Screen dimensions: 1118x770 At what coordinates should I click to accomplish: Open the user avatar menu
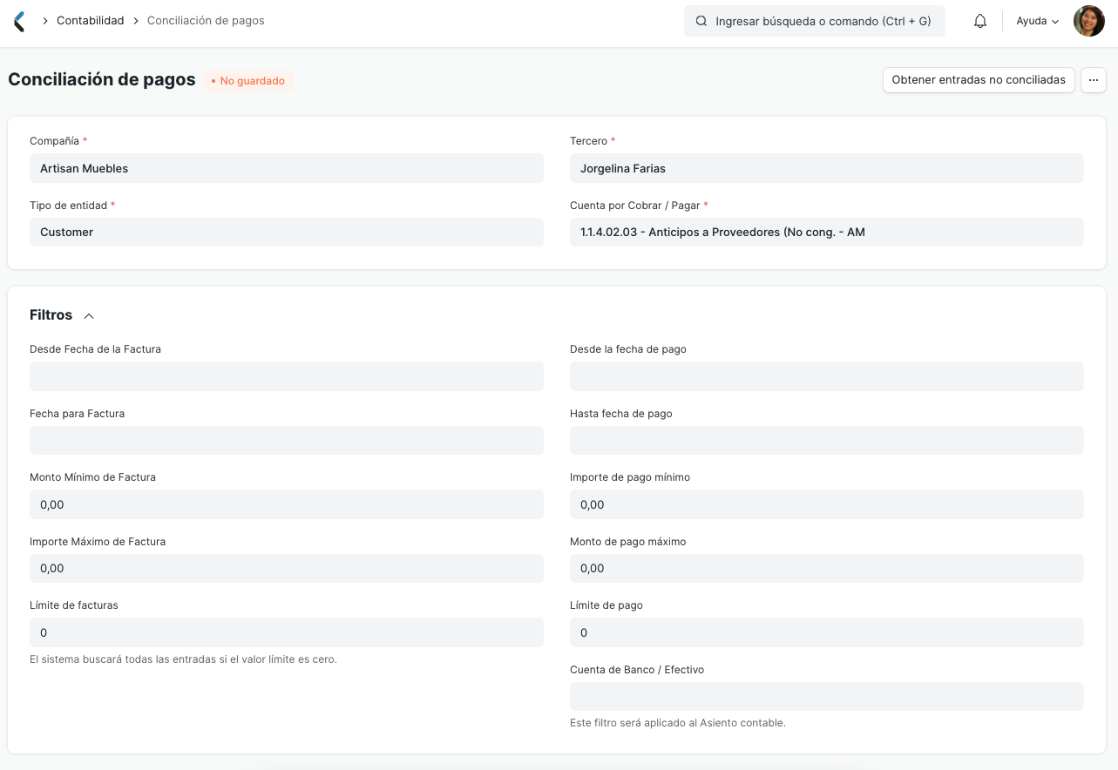point(1088,21)
